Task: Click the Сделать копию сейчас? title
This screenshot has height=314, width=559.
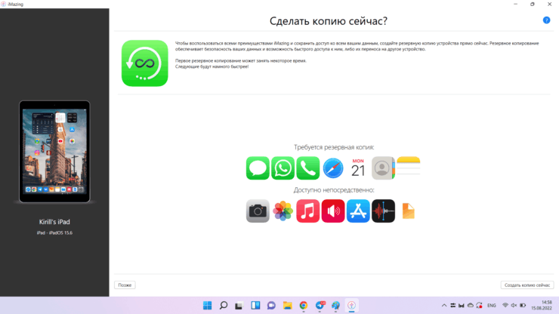Action: click(329, 21)
